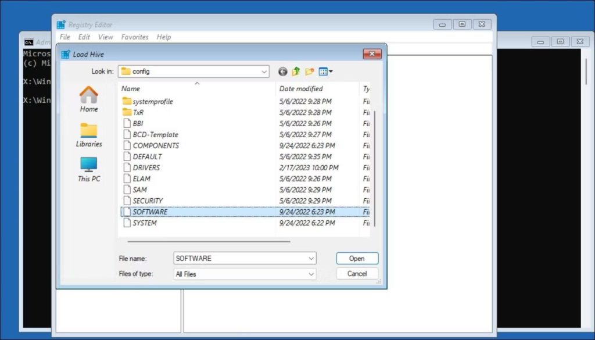Select the systemprofile folder
The width and height of the screenshot is (595, 340).
pos(152,102)
